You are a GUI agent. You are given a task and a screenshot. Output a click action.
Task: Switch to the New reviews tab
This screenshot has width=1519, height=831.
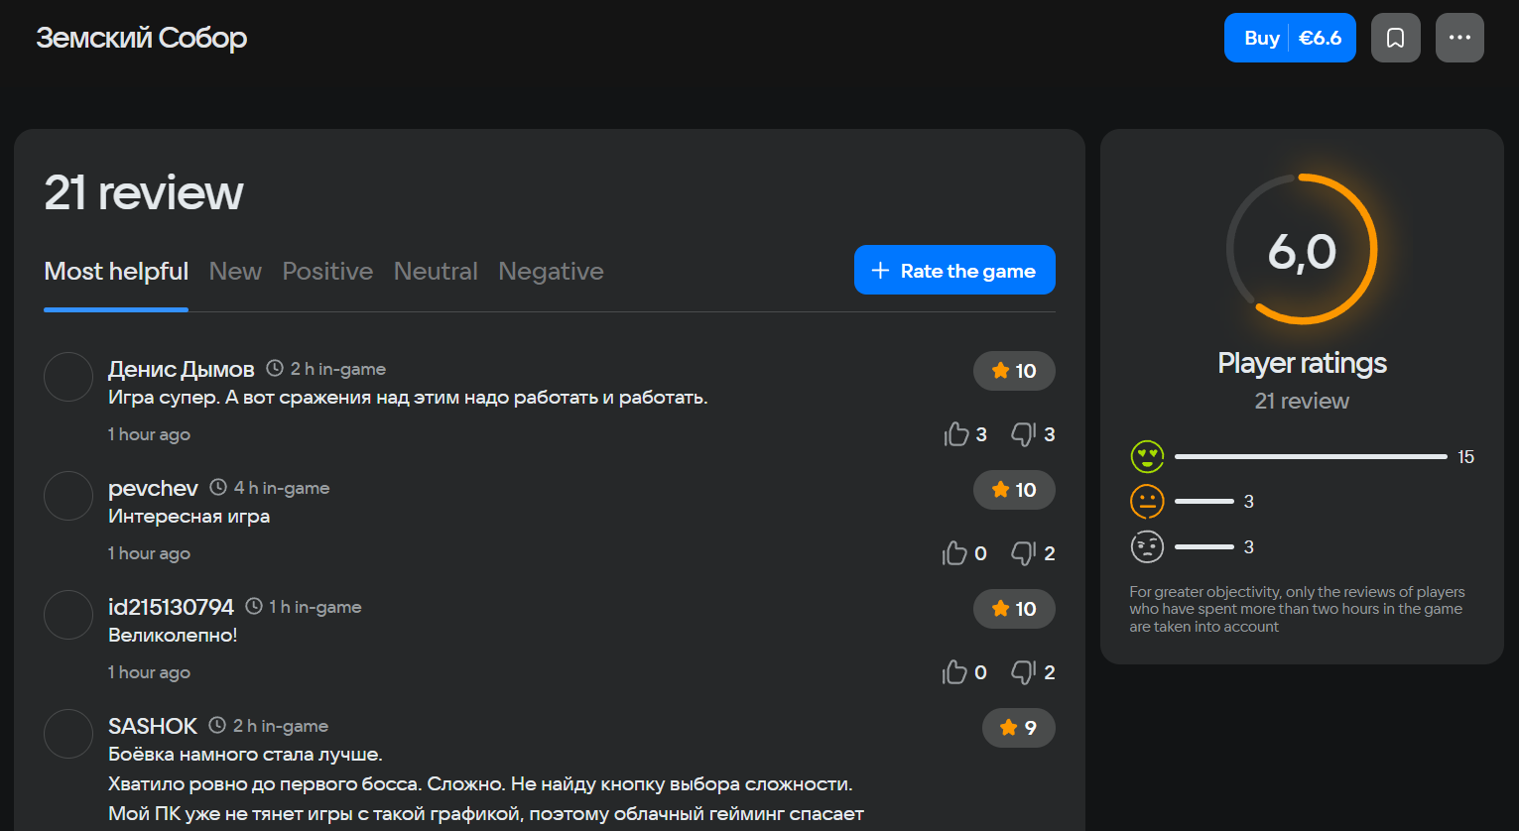(x=235, y=272)
